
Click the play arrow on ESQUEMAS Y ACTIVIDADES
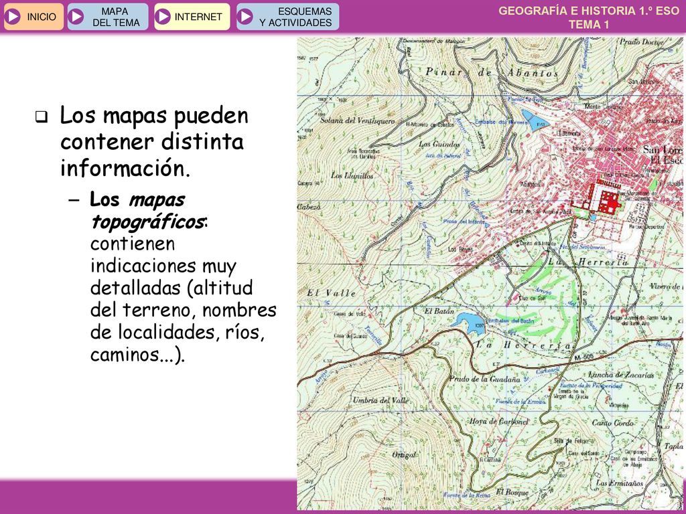(x=245, y=17)
